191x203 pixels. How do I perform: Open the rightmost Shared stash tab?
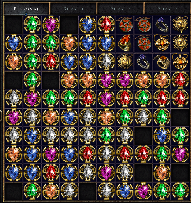[167, 9]
